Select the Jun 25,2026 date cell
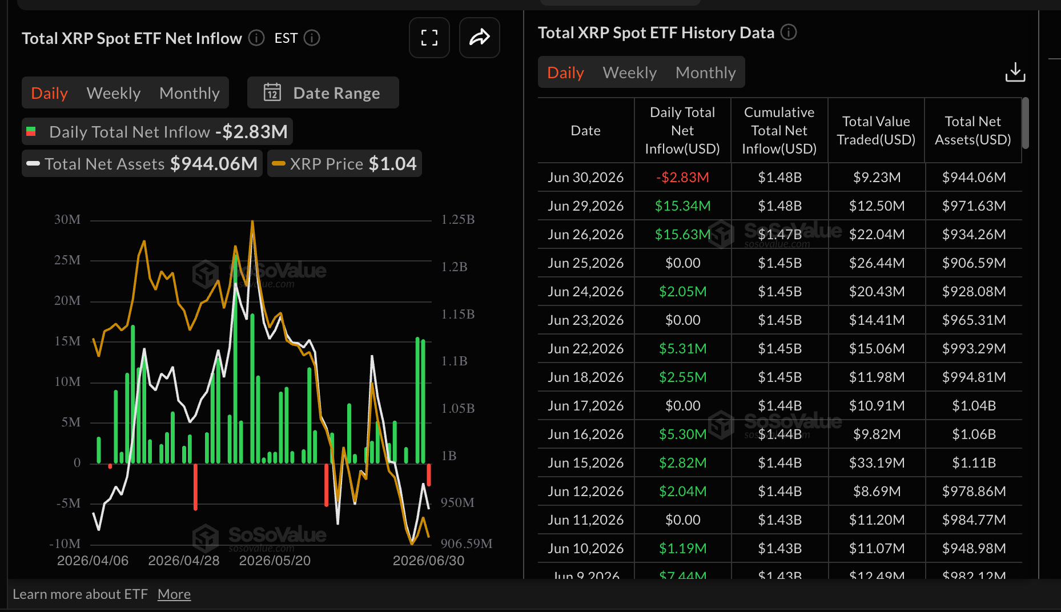This screenshot has width=1061, height=612. [586, 263]
